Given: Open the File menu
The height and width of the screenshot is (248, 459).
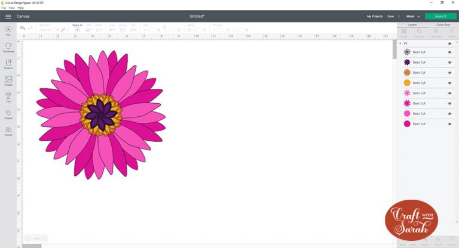Looking at the screenshot, I should (4, 8).
